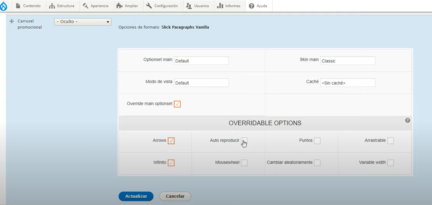Click the Cancelar button

175,196
